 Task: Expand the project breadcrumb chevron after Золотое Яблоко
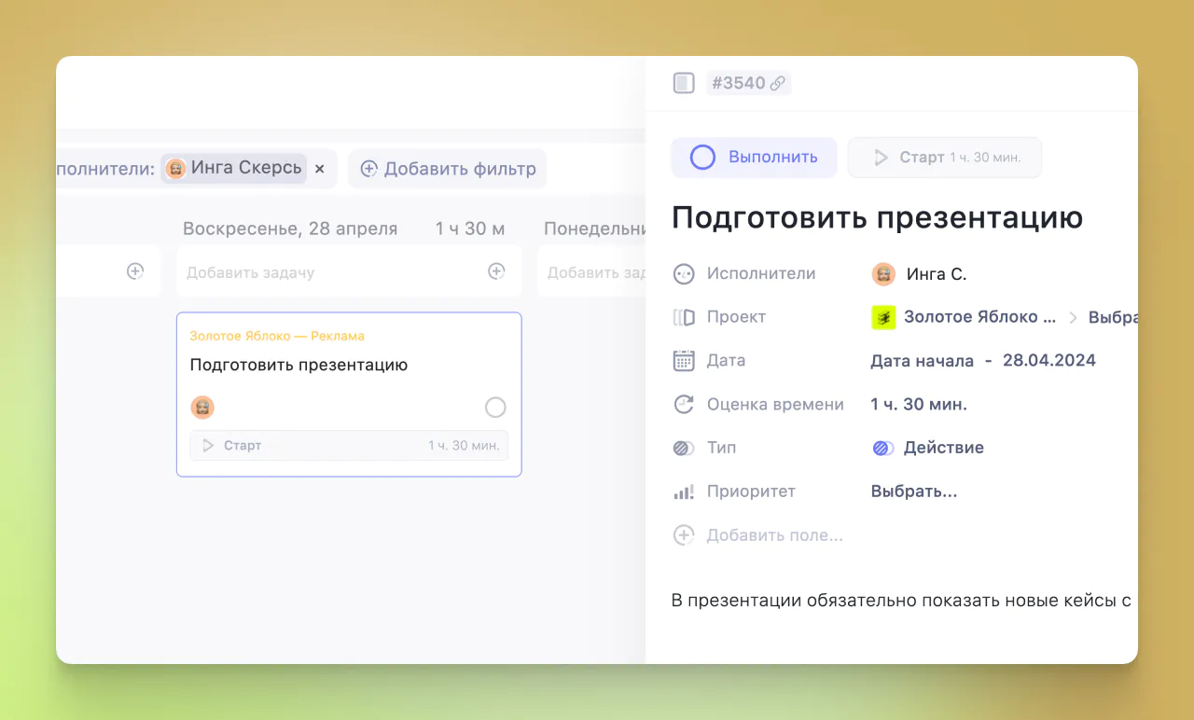(1075, 317)
